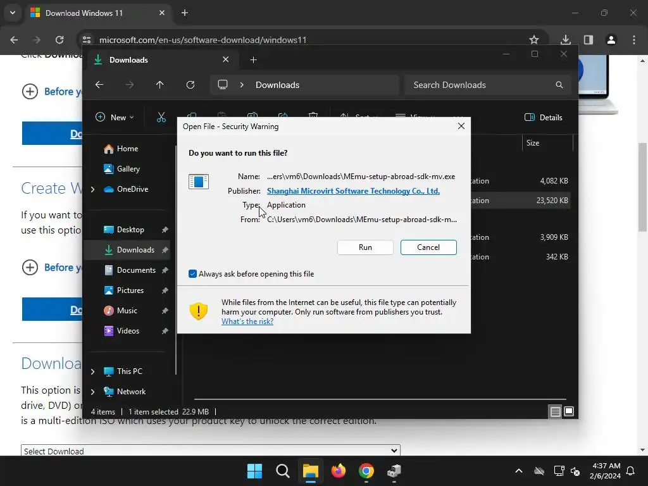Click the Cut scissors icon in Explorer
The image size is (648, 486).
(x=161, y=117)
